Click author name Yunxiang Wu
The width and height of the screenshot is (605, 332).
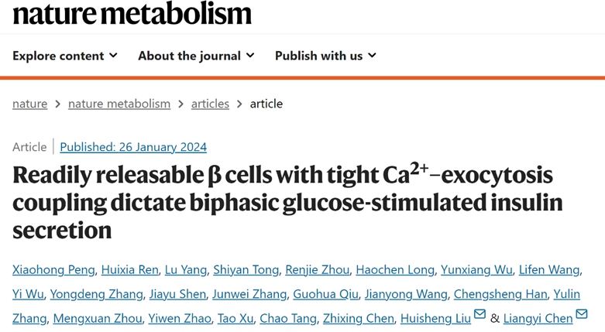476,269
